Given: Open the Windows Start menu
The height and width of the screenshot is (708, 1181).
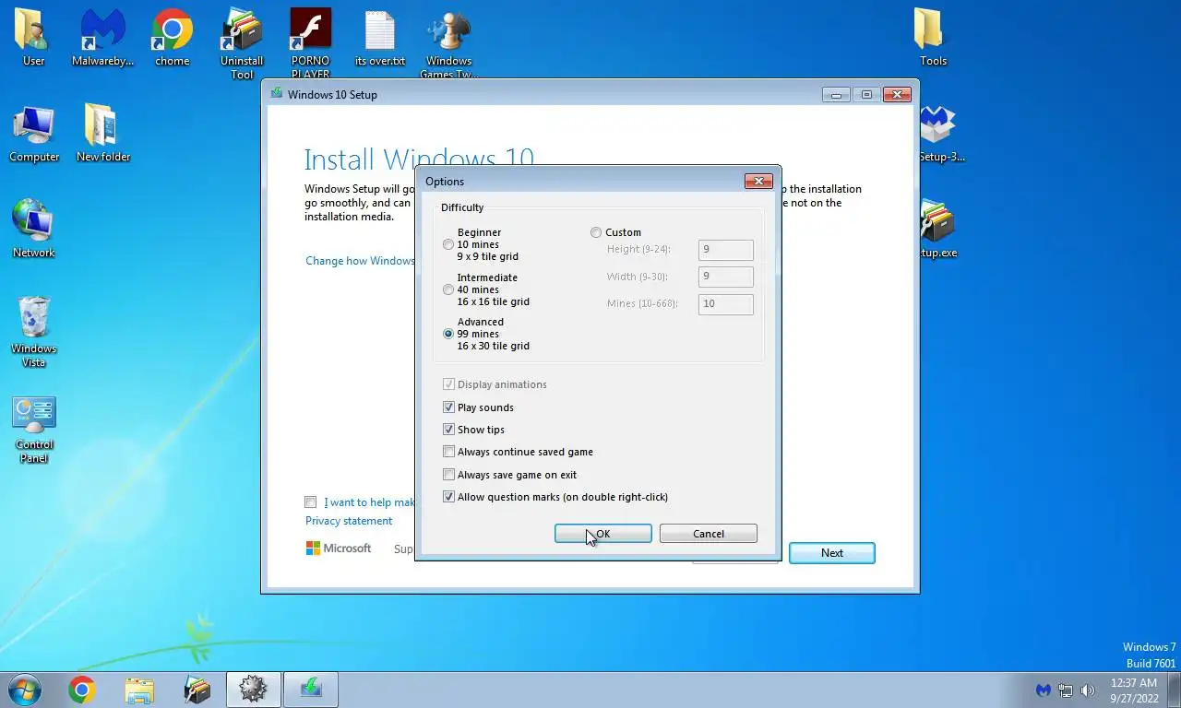Looking at the screenshot, I should tap(23, 689).
